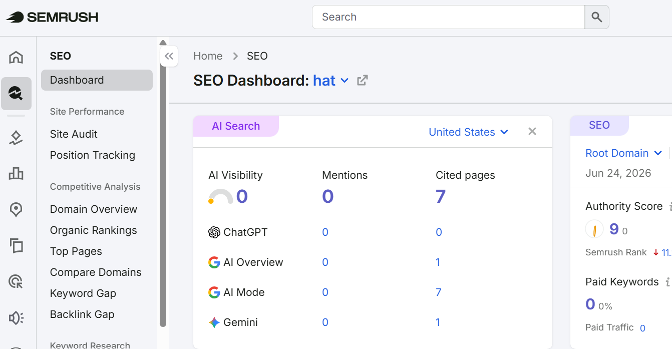The image size is (672, 349).
Task: Click the search magnifier button
Action: coord(597,17)
